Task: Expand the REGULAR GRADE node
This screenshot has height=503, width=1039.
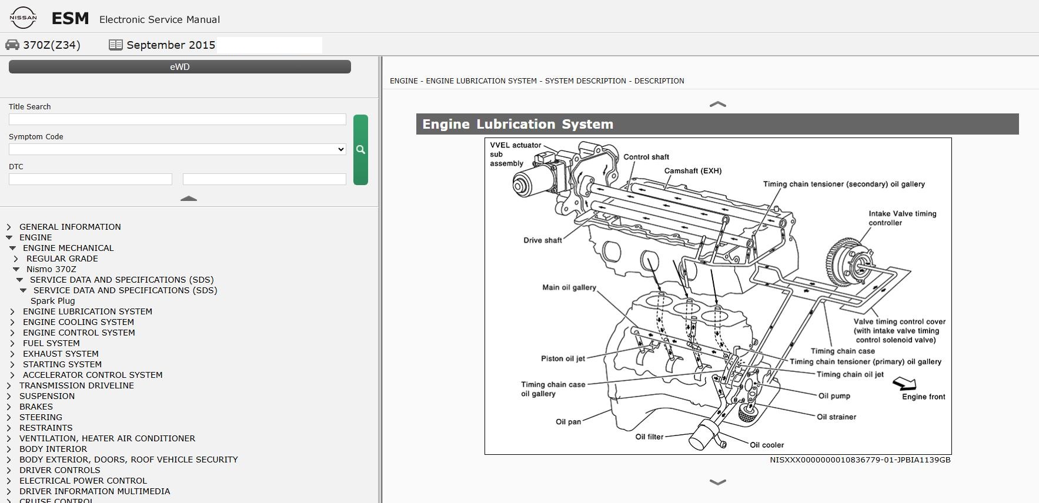Action: [x=16, y=259]
